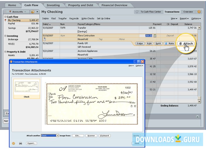The width and height of the screenshot is (206, 149).
Task: Select the Transactions view tab
Action: tap(172, 12)
